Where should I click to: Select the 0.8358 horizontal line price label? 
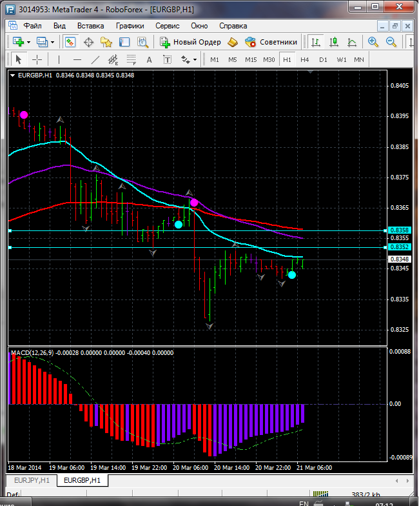click(x=400, y=230)
